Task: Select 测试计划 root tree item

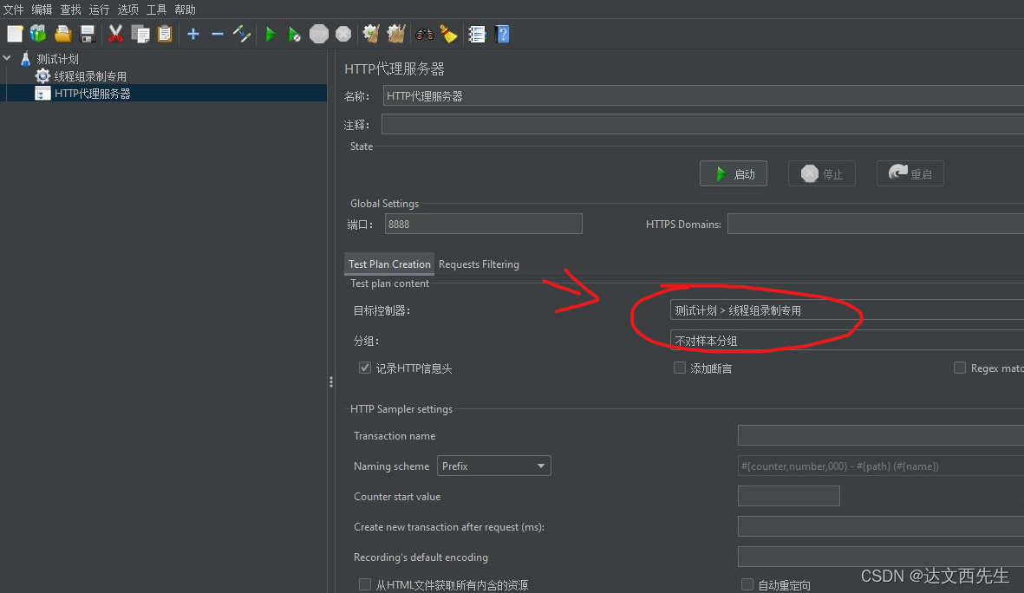Action: [x=57, y=59]
